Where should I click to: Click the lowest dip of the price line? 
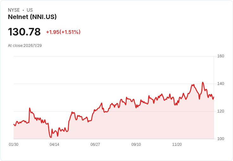51,137
